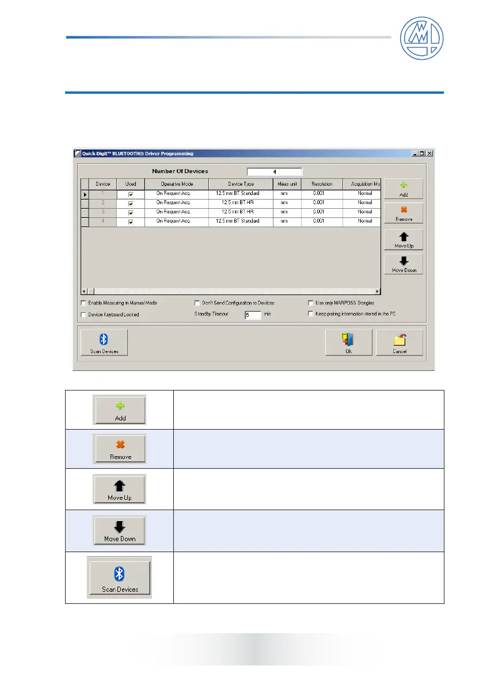Click the 'mm' unit cell of device 3
Screen dimensions: 483x685
[287, 212]
